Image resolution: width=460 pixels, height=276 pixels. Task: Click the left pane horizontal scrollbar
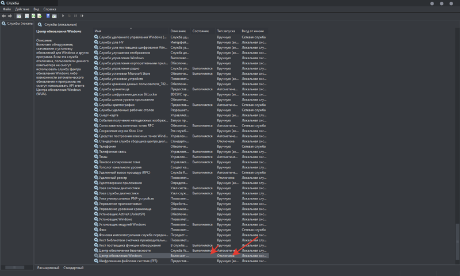[x=15, y=267]
